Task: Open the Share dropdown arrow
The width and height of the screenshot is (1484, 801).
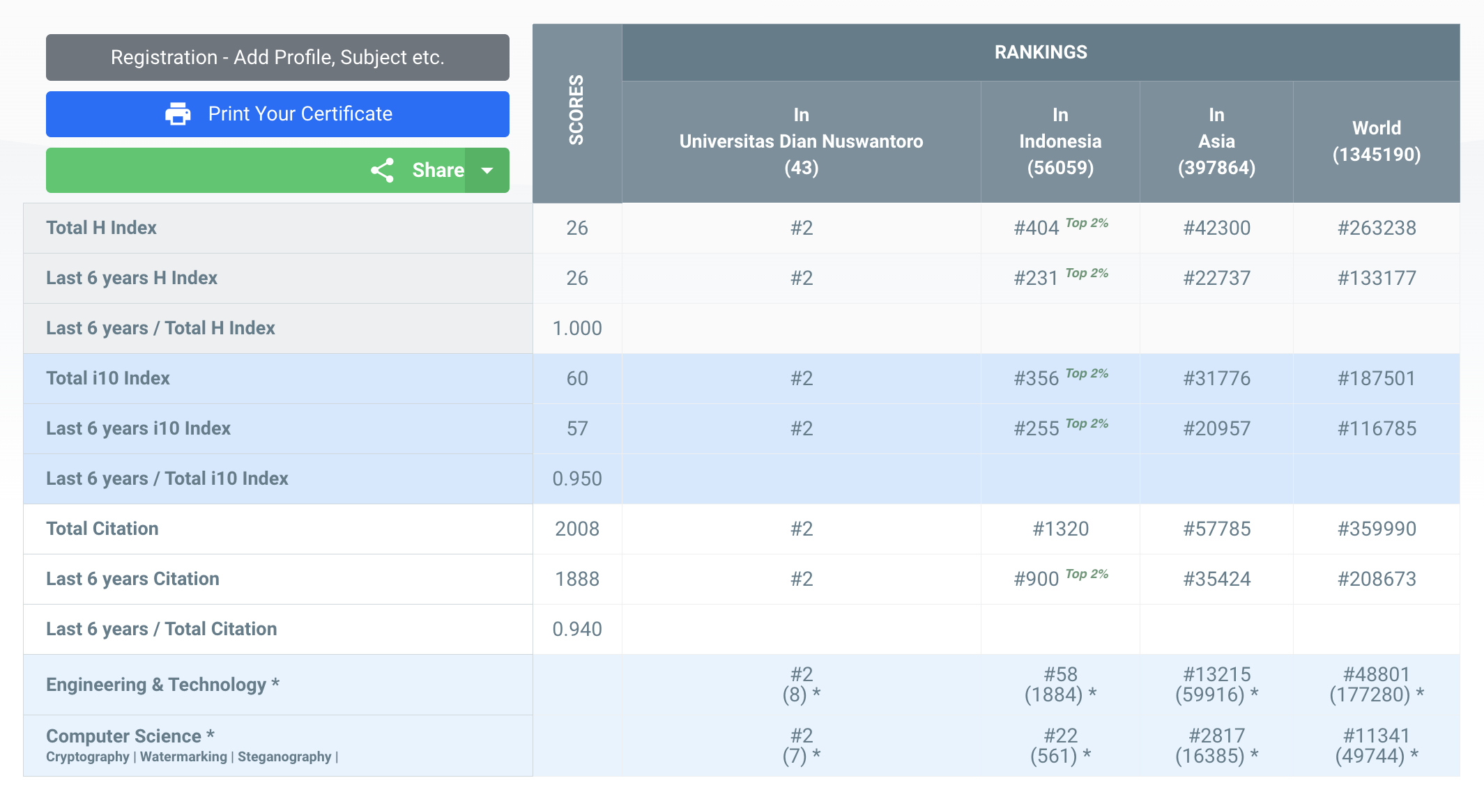Action: [487, 170]
